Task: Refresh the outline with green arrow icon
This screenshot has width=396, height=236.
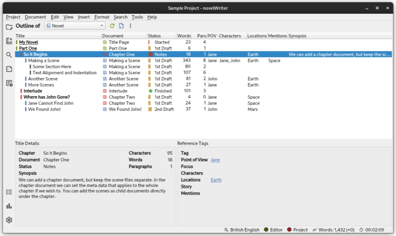Action: (x=112, y=26)
